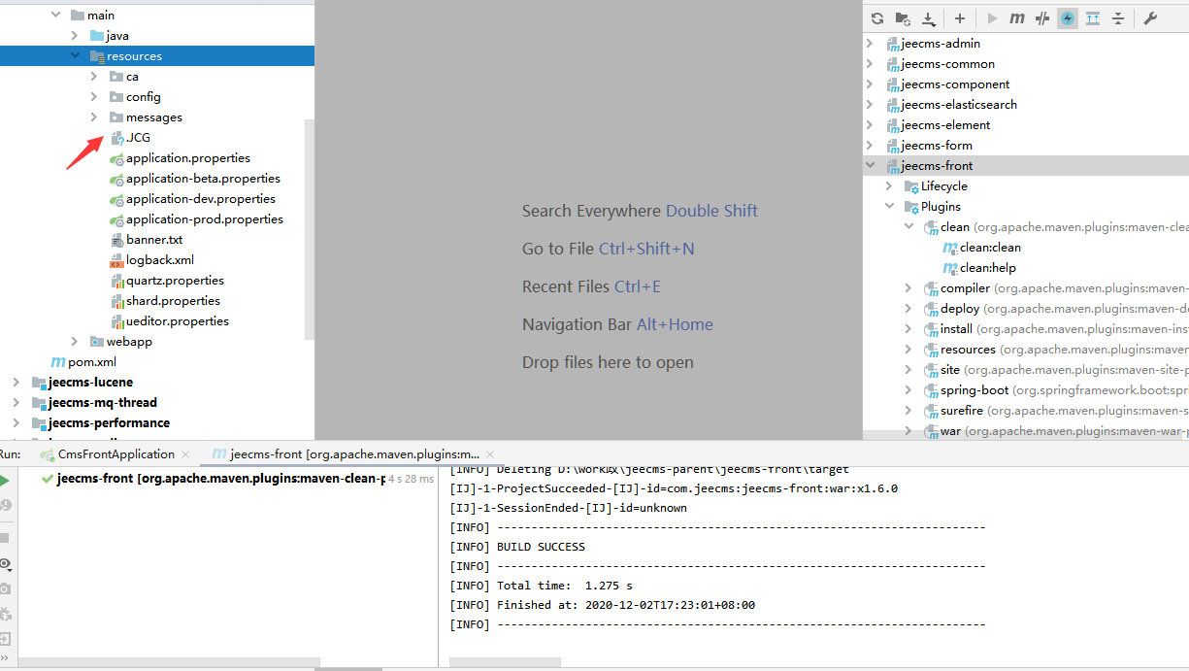Toggle Offline Mode in Maven toolbar

point(1042,18)
